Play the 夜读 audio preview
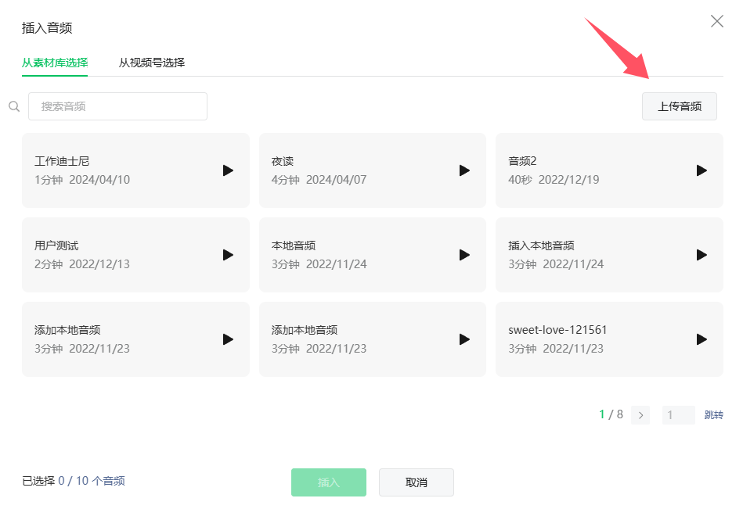The height and width of the screenshot is (509, 743). click(464, 170)
